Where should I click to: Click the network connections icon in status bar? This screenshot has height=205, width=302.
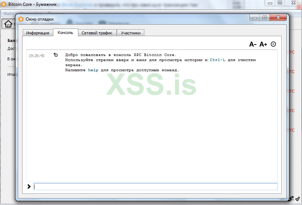point(291,198)
